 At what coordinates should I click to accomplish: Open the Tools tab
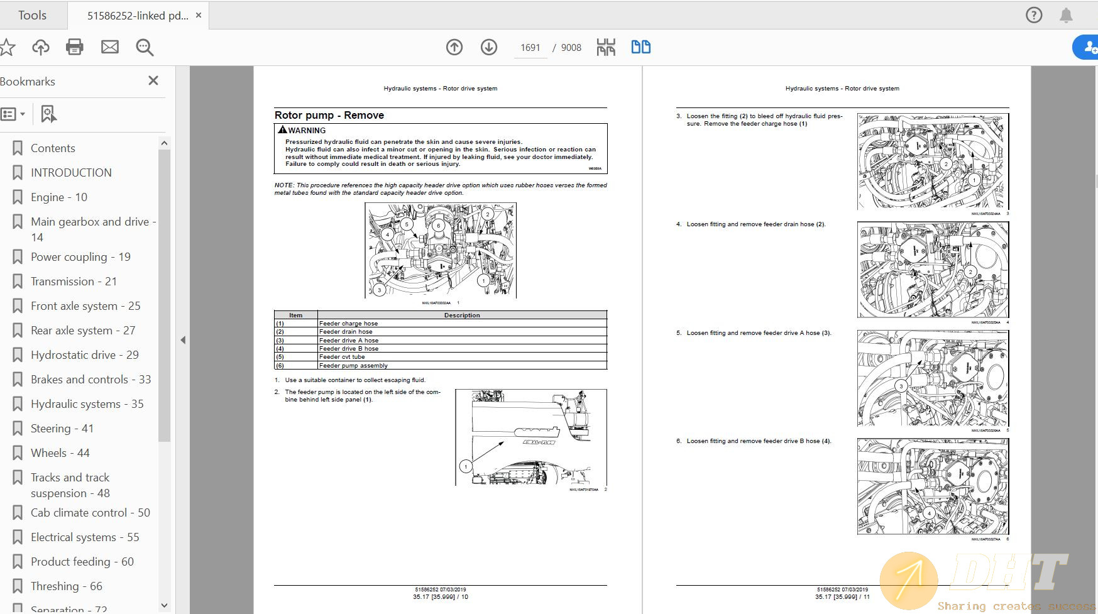point(32,15)
